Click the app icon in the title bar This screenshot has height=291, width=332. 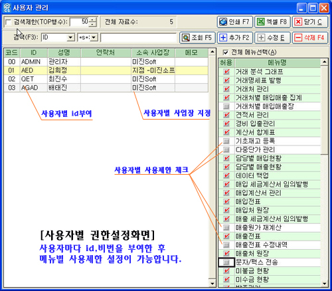[7, 8]
